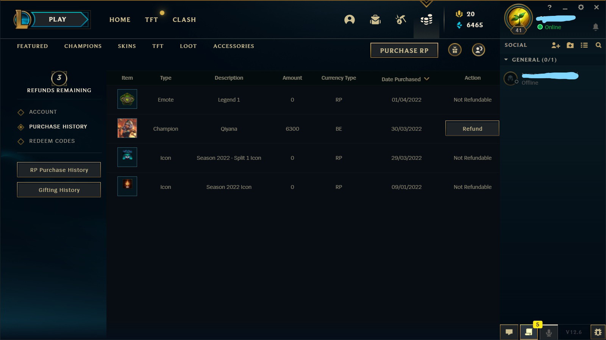Open the Profile icon in top bar
This screenshot has width=606, height=340.
(350, 20)
